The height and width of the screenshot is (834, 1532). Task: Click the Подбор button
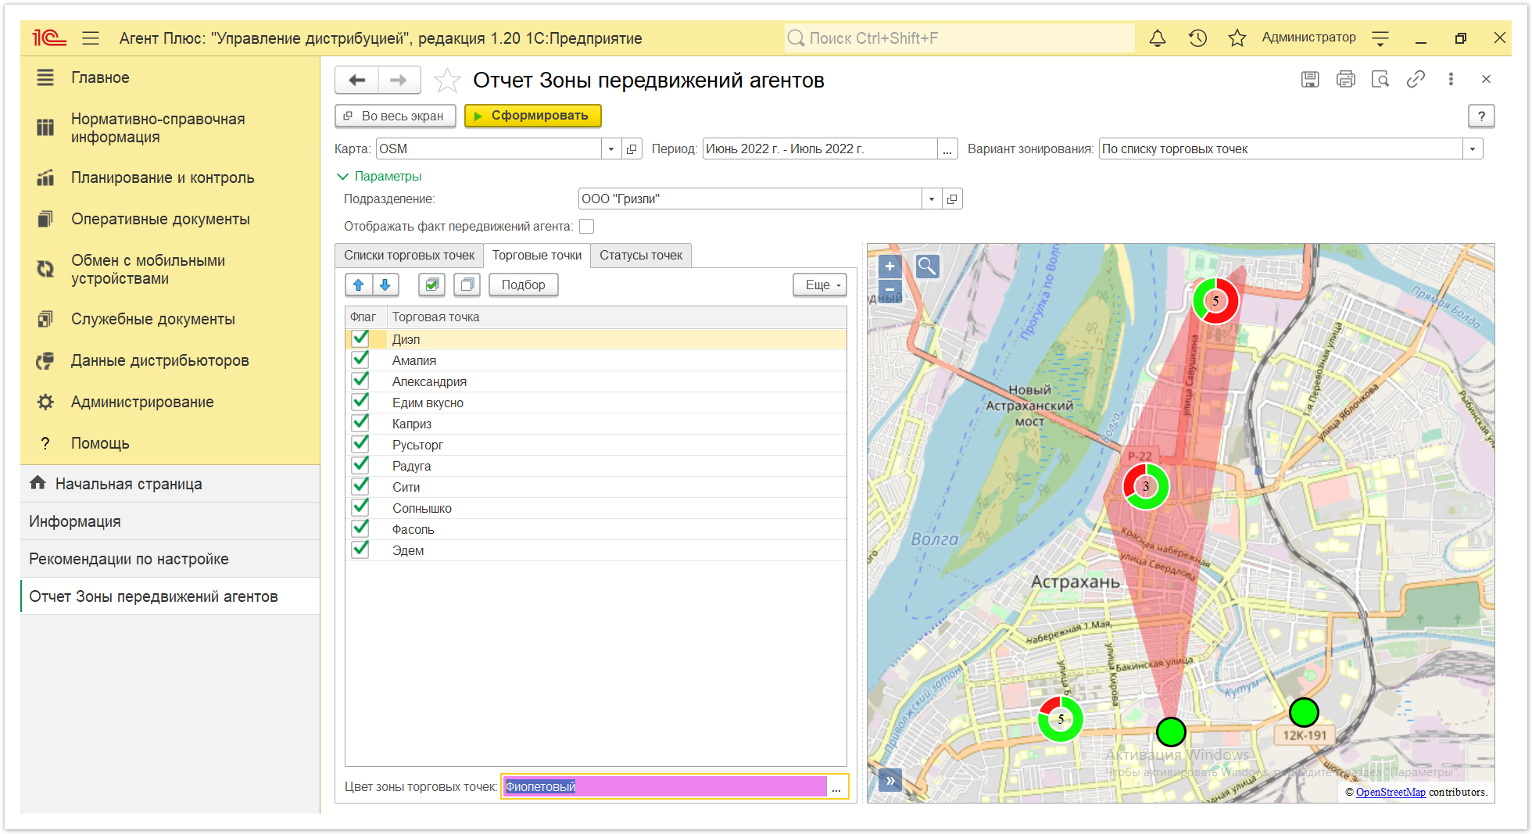523,285
